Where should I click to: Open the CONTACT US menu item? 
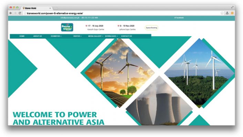pyautogui.click(x=126, y=36)
